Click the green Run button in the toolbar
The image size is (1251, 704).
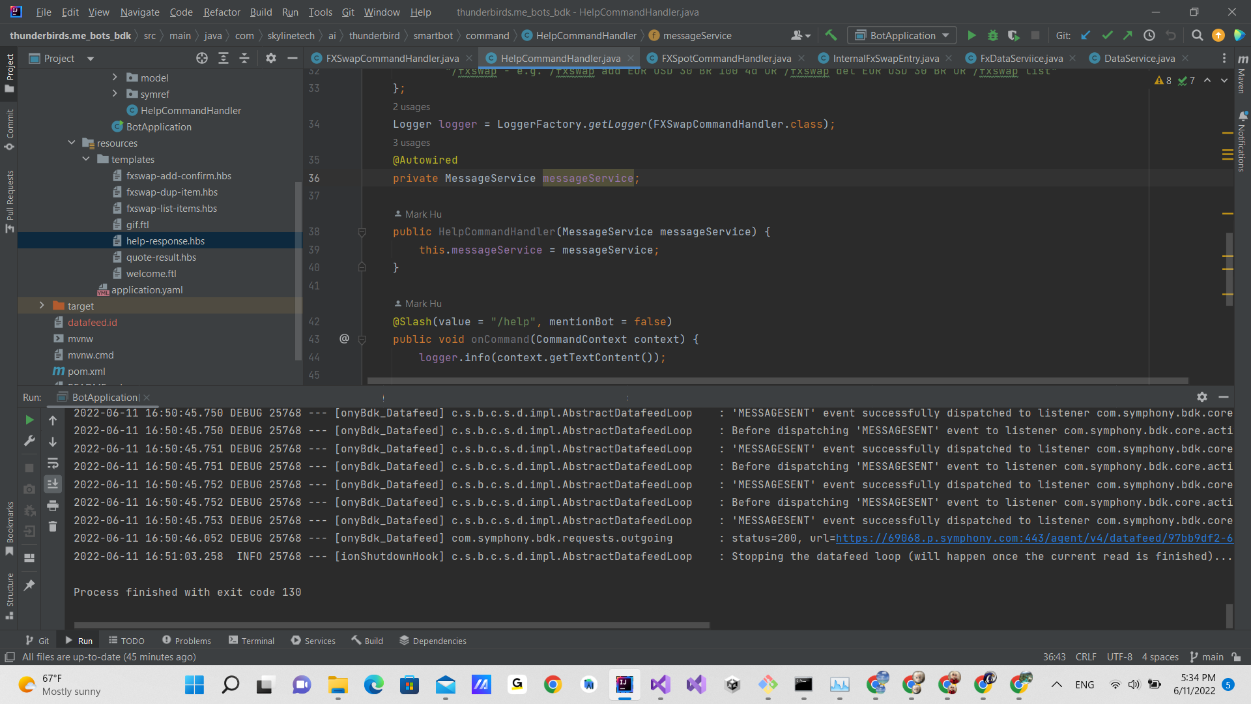tap(971, 36)
